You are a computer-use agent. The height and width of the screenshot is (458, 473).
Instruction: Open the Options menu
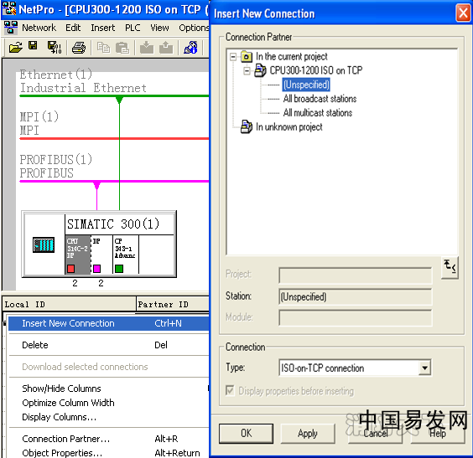click(x=194, y=28)
